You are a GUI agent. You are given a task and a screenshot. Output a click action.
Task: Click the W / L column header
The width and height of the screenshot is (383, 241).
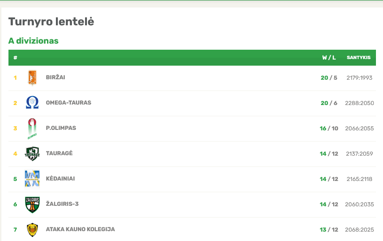point(329,58)
